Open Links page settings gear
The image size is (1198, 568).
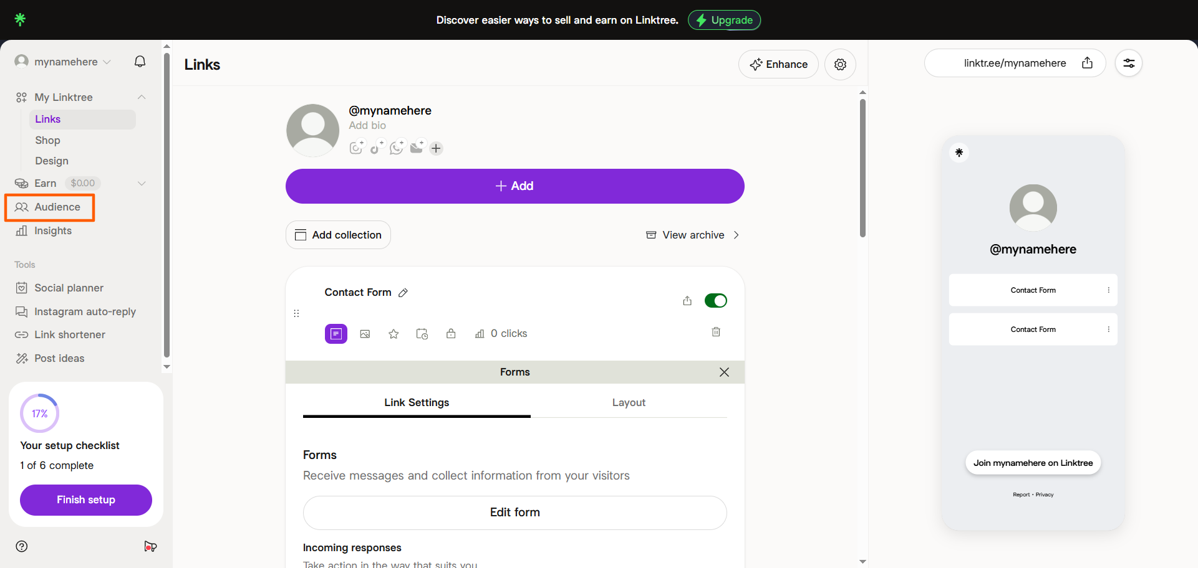[x=840, y=64]
